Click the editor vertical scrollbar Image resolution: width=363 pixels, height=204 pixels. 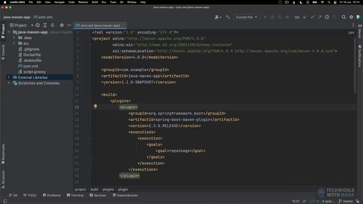point(355,65)
